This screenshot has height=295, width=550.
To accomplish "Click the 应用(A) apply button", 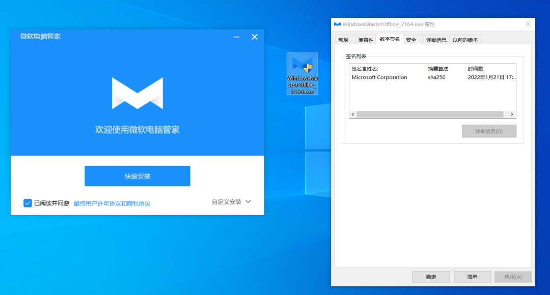I will pyautogui.click(x=513, y=277).
